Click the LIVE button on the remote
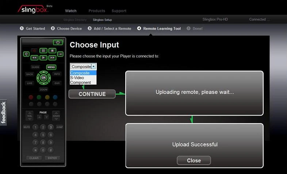Screen dimensions: 287x174 [x=30, y=83]
